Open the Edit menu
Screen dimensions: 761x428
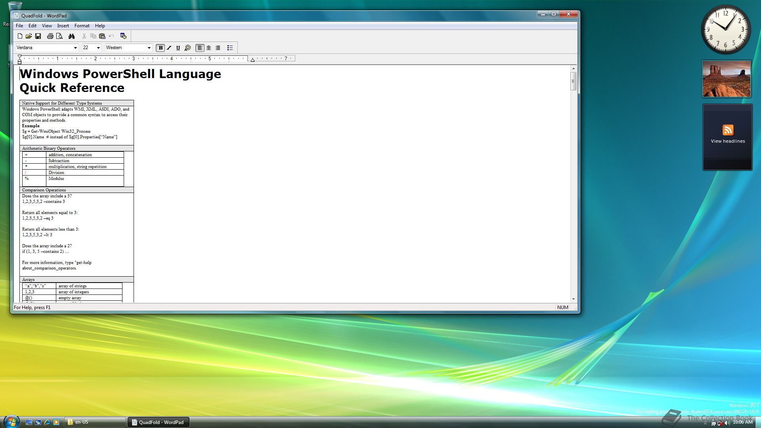coord(33,26)
